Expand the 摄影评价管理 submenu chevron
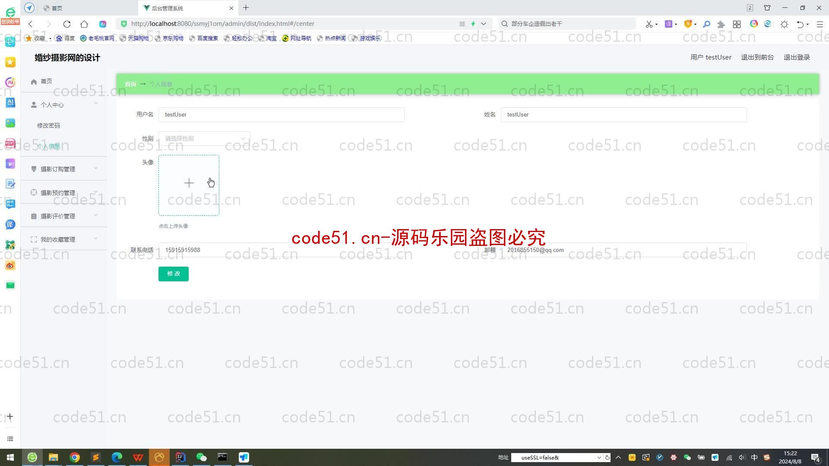The width and height of the screenshot is (829, 466). click(x=96, y=216)
